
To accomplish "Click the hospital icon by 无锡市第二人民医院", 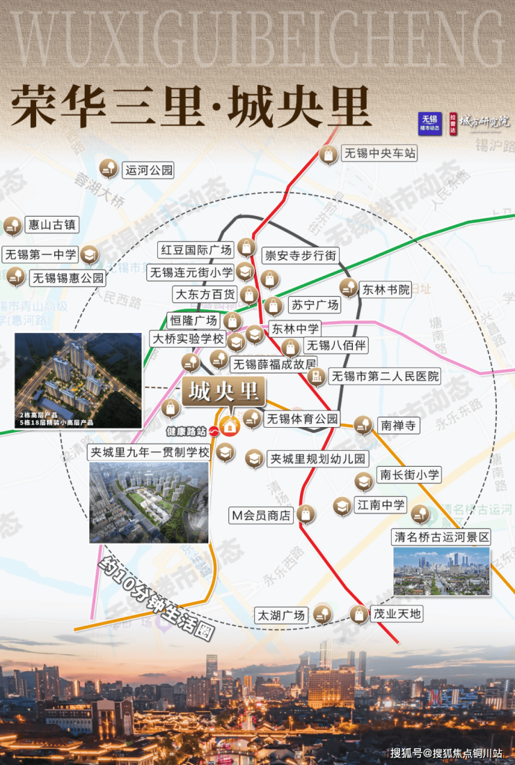I will (x=317, y=377).
